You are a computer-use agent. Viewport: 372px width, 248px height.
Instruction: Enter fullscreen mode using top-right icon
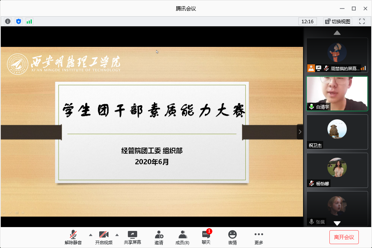tap(362, 21)
